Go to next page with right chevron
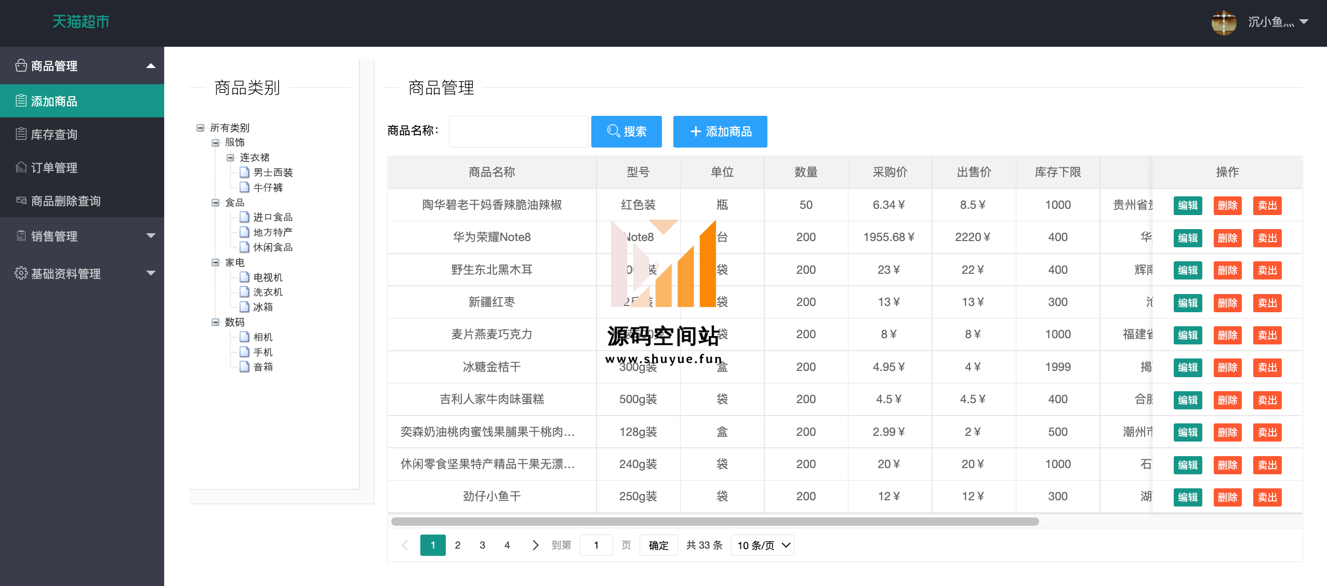 [x=535, y=545]
